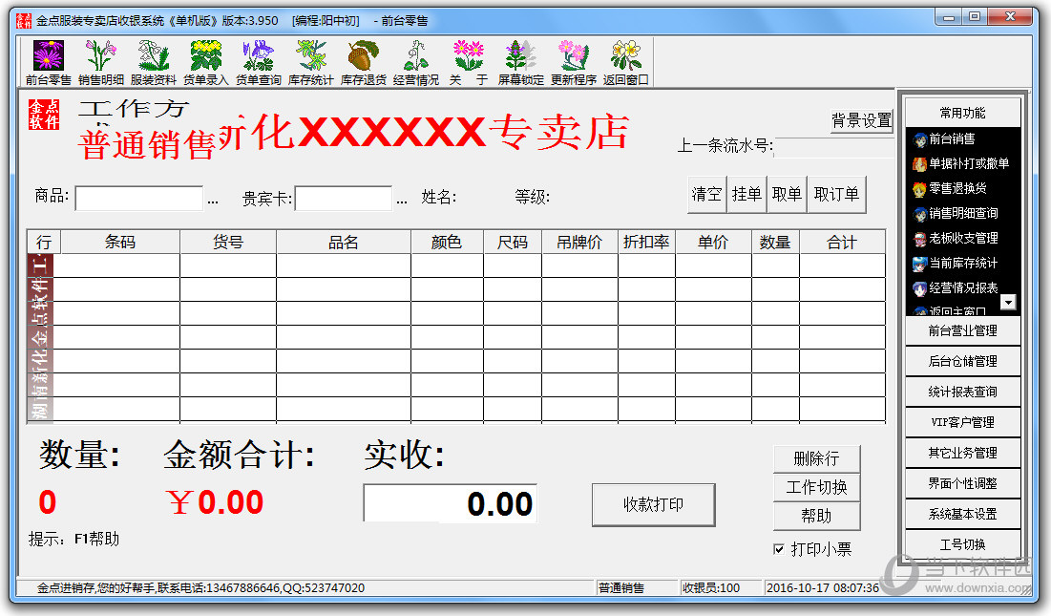Screen dimensions: 1051x616
Task: Click the 上一条流水号 field
Action: pyautogui.click(x=833, y=147)
